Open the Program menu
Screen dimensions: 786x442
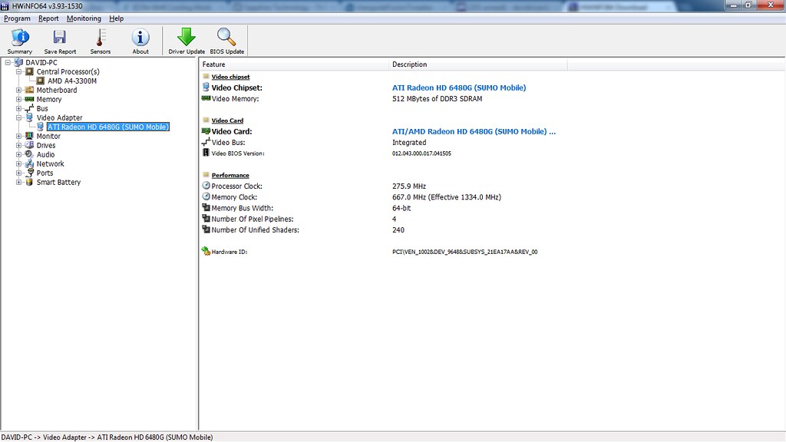pos(17,18)
